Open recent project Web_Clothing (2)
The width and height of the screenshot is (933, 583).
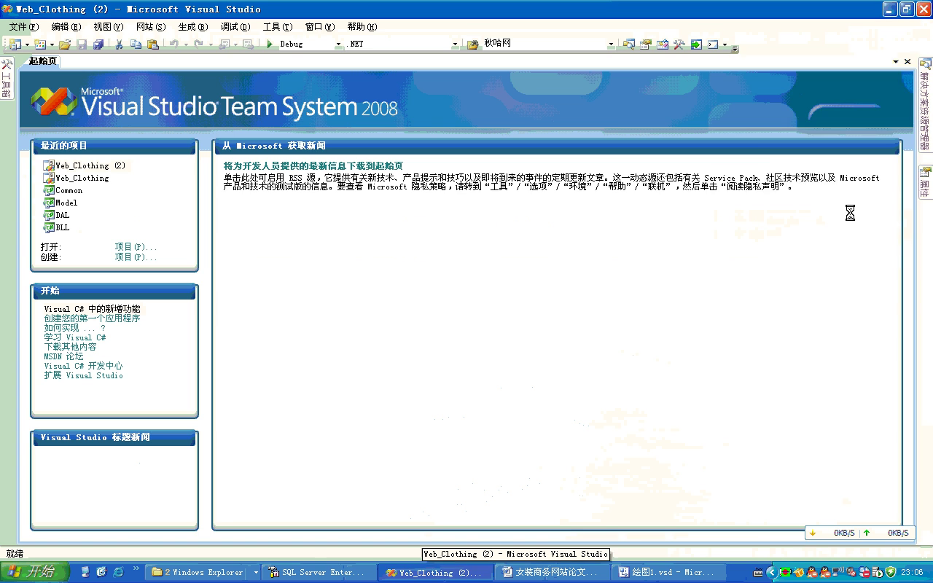90,165
